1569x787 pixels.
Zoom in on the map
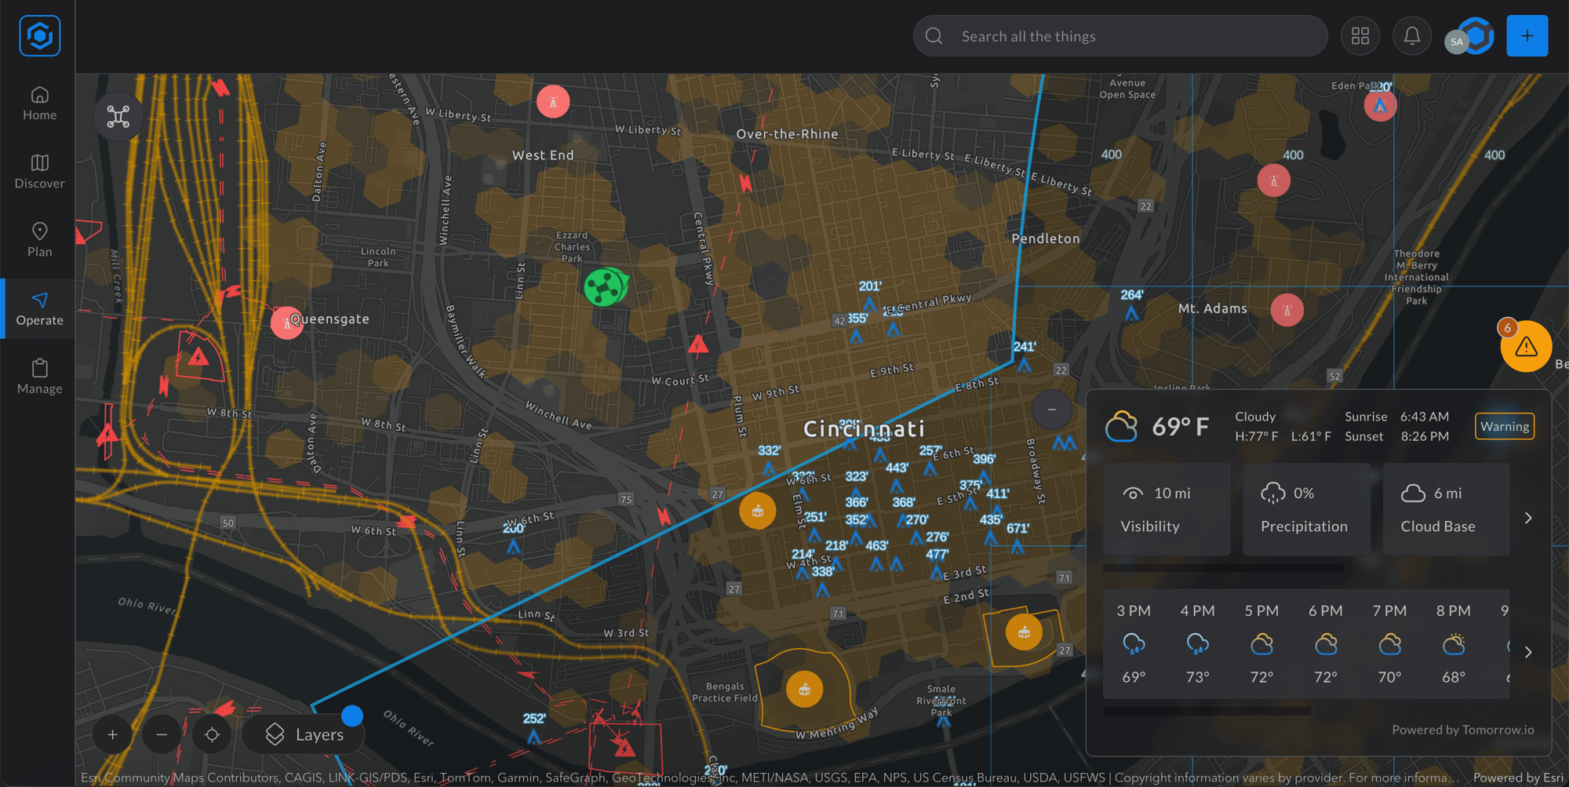coord(112,734)
